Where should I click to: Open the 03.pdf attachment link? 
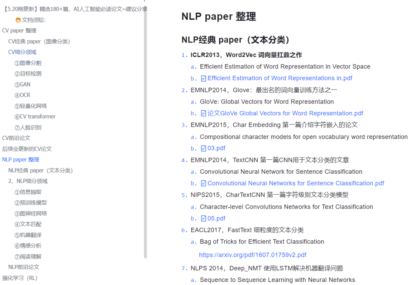point(216,148)
